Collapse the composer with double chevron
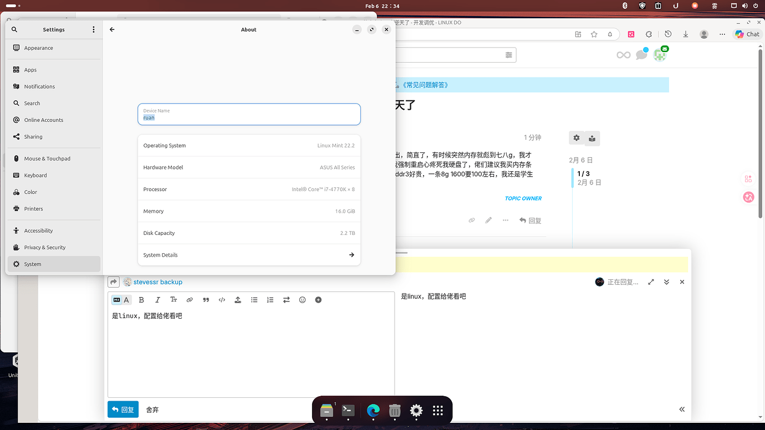 click(666, 282)
